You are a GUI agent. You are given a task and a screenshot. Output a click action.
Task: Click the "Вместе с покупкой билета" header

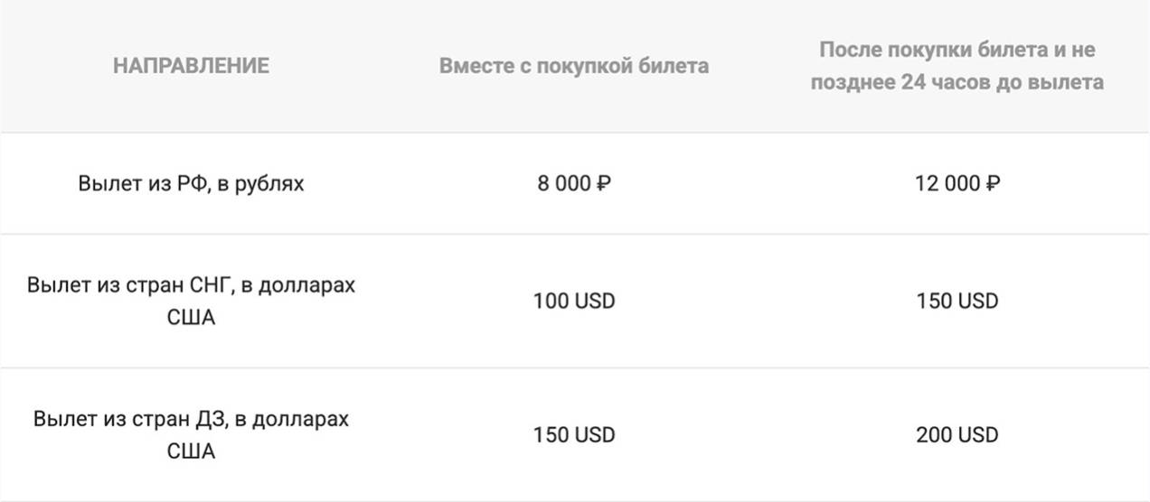[574, 66]
